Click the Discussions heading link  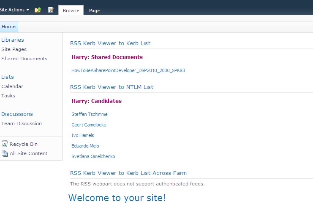click(17, 114)
